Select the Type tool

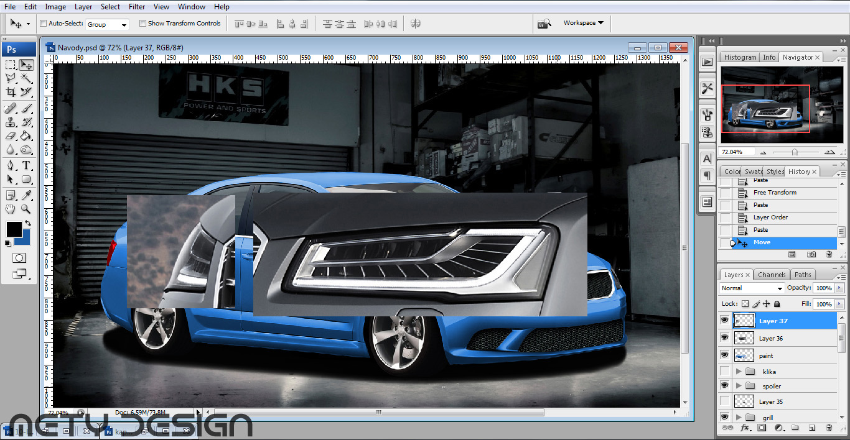(x=26, y=165)
